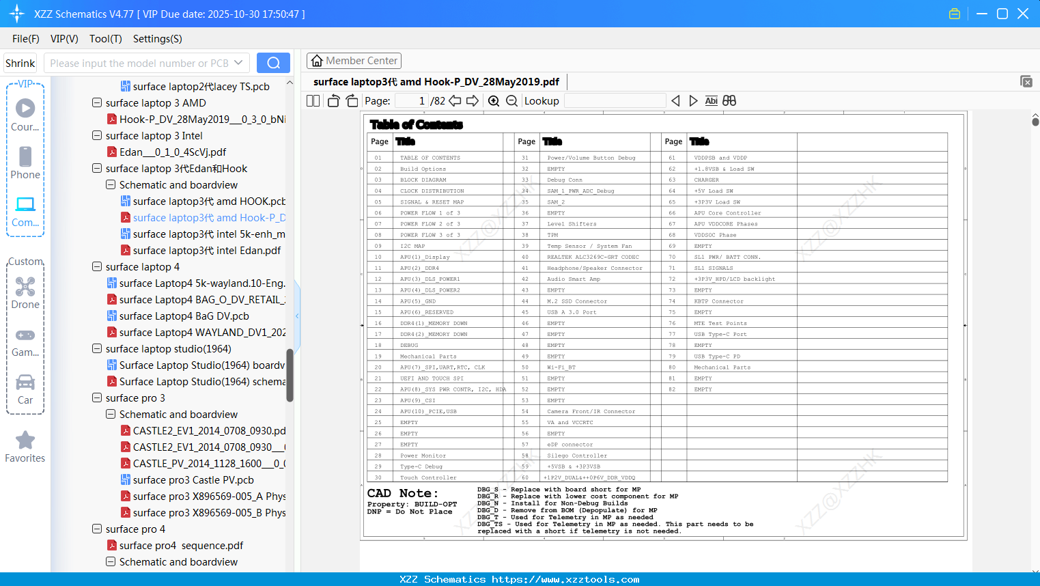Zoom in on the PDF
This screenshot has width=1040, height=586.
[494, 100]
